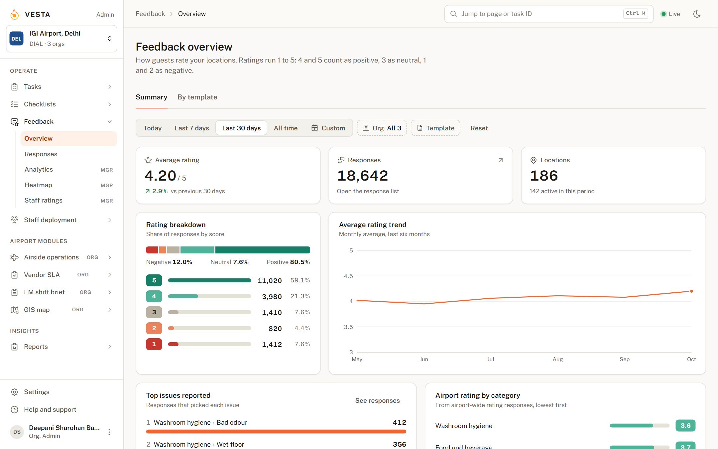Click the star icon by Average rating
Image resolution: width=718 pixels, height=449 pixels.
point(148,160)
